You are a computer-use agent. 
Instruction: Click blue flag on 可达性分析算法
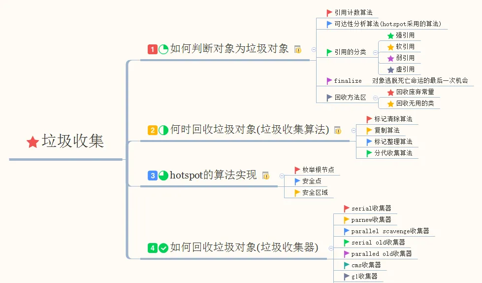tap(329, 24)
